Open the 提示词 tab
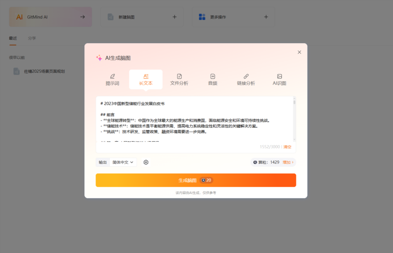The width and height of the screenshot is (393, 253). 112,79
